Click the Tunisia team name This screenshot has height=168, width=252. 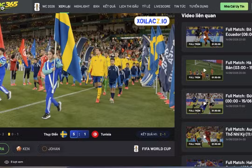(106, 134)
